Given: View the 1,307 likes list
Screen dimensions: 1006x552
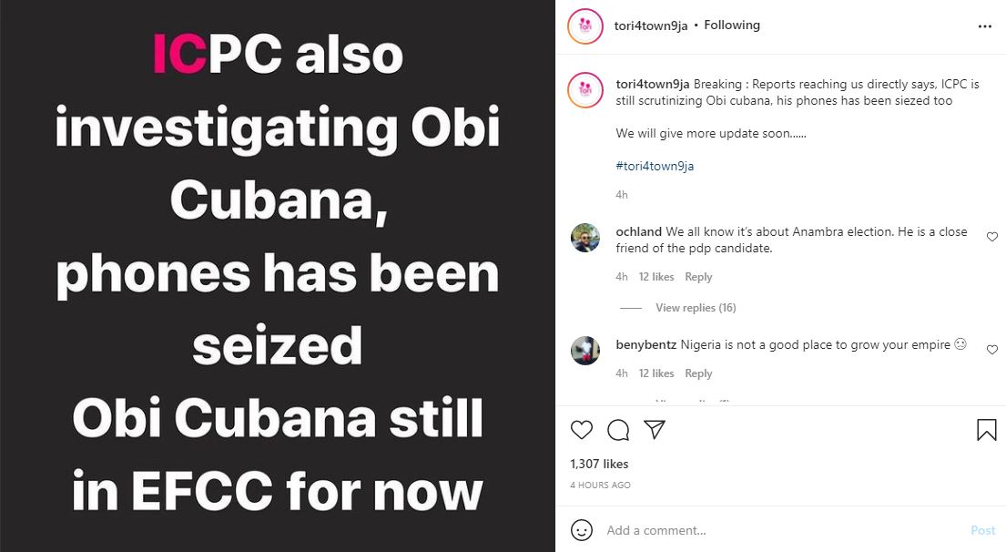Looking at the screenshot, I should 599,464.
